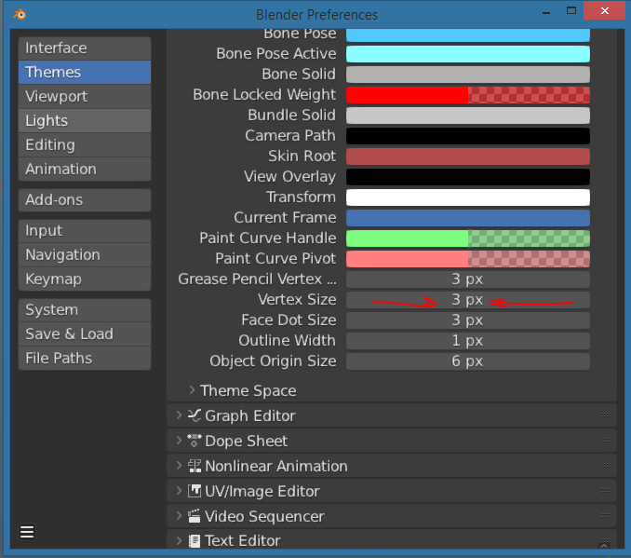Grab the UV/Image Editor panel drag handle
The width and height of the screenshot is (631, 558).
click(605, 490)
